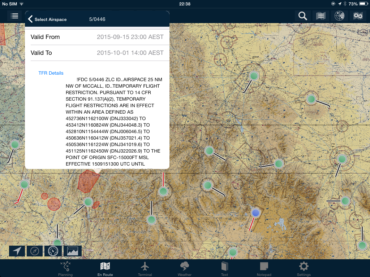Open the list menu icon
This screenshot has height=277, width=370.
click(14, 16)
